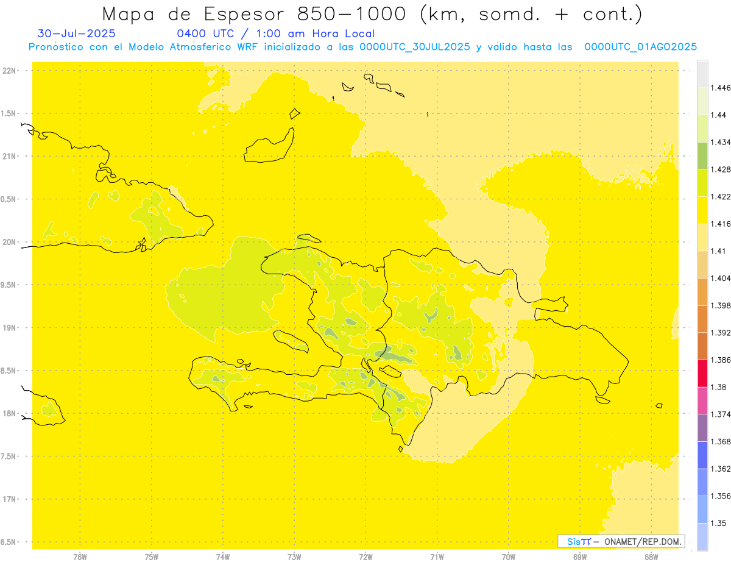Click the legend value '1.386'
The width and height of the screenshot is (731, 565).
[721, 360]
